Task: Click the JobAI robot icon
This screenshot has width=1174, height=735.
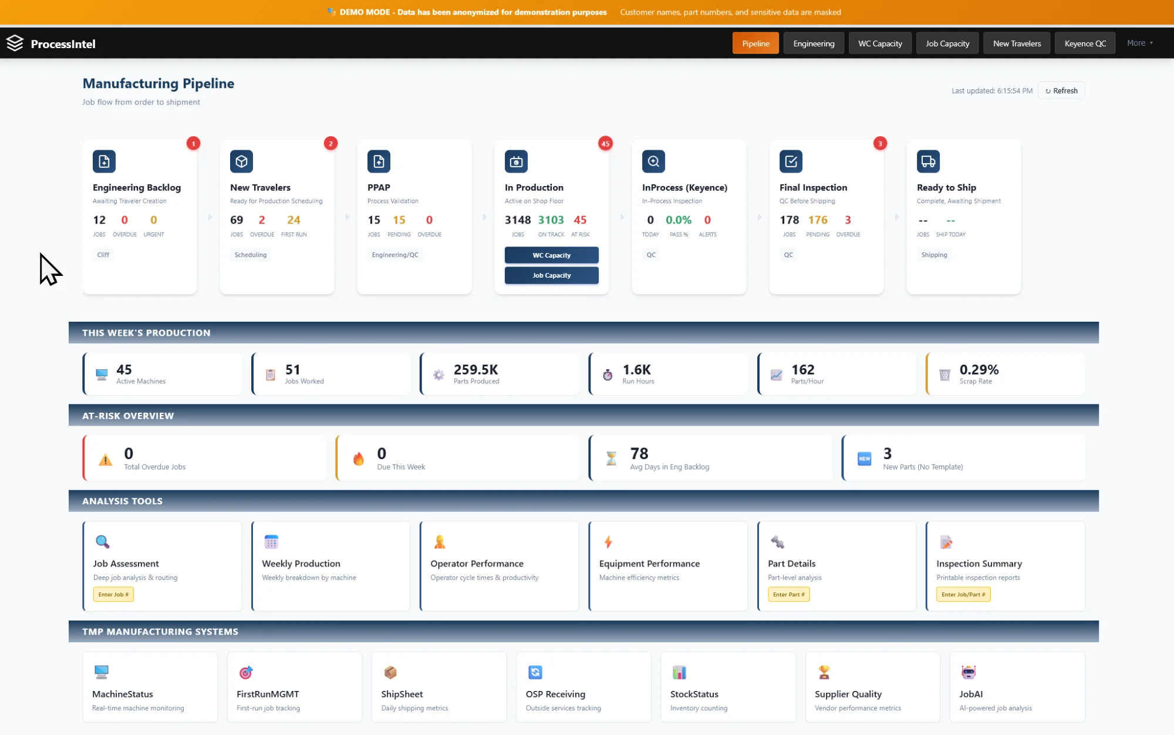Action: (x=968, y=672)
